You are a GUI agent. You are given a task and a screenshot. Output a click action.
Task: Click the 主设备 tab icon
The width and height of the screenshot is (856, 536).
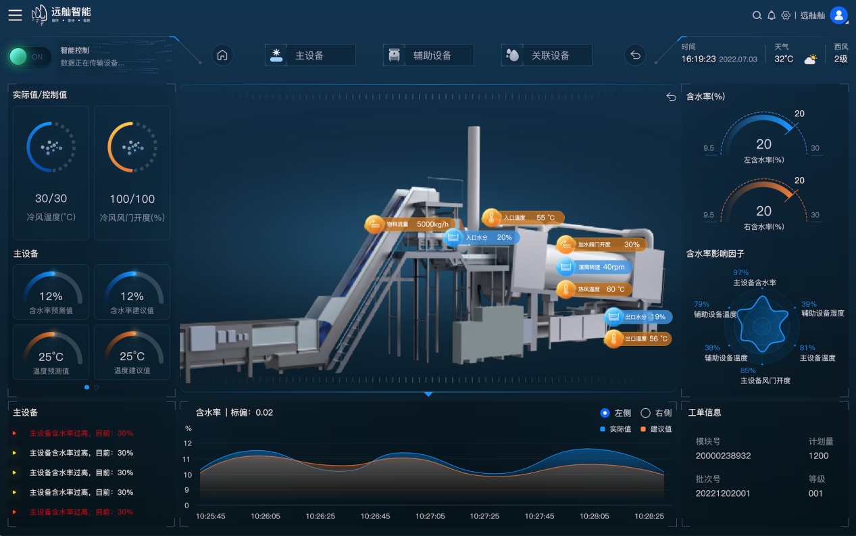click(277, 55)
